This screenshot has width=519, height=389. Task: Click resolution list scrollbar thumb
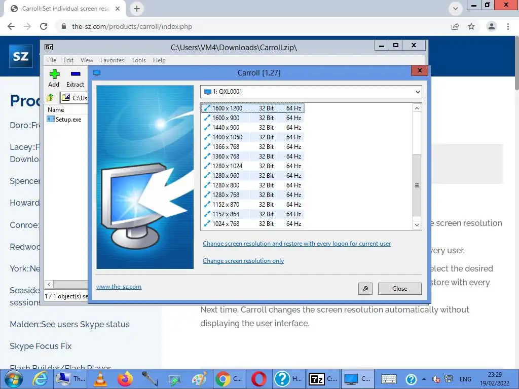[417, 185]
